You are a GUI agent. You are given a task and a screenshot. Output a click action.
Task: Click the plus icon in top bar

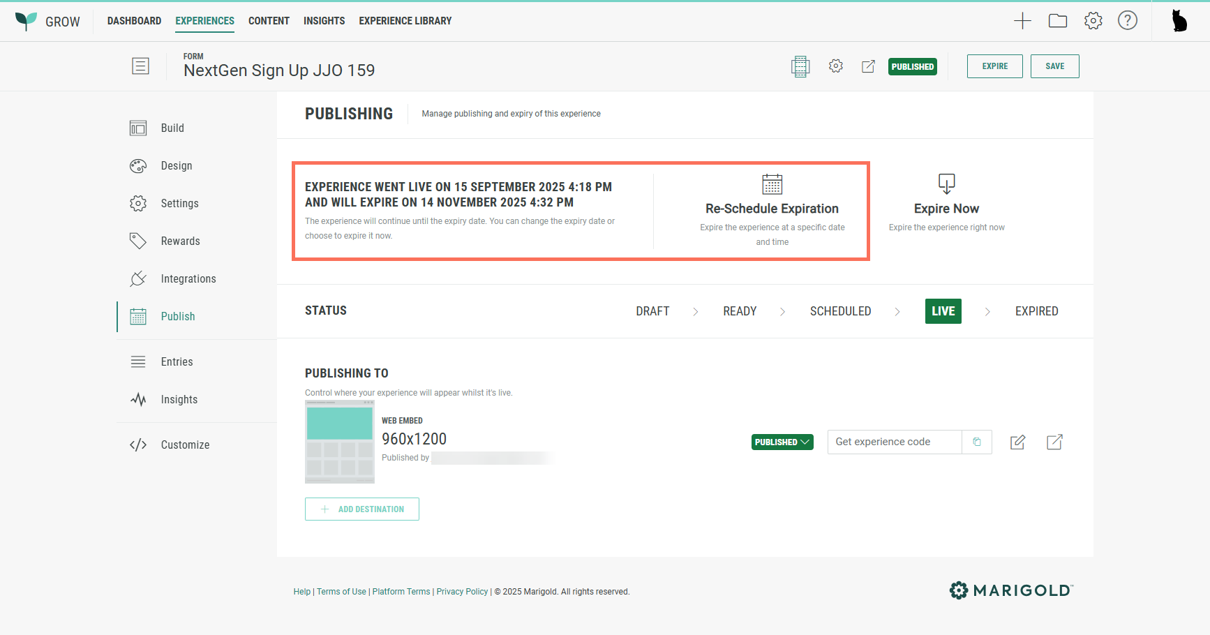[x=1022, y=21]
